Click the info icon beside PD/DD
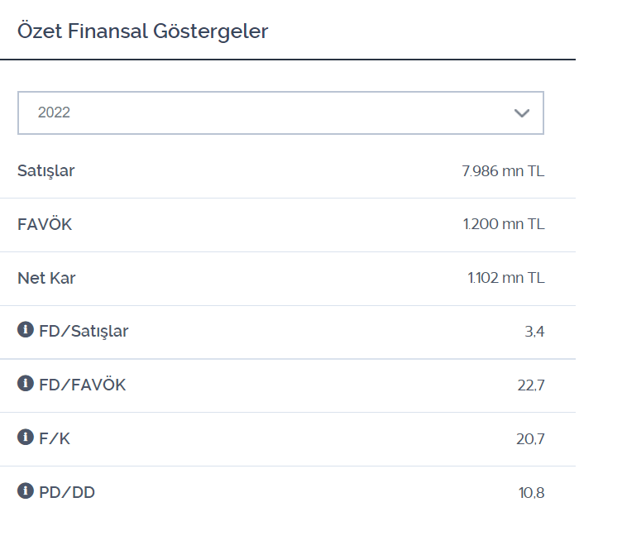The image size is (627, 555). (26, 490)
